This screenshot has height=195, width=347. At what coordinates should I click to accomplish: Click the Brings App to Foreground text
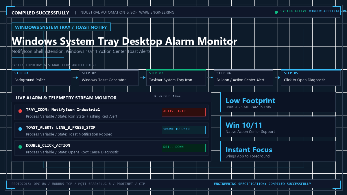click(x=248, y=156)
